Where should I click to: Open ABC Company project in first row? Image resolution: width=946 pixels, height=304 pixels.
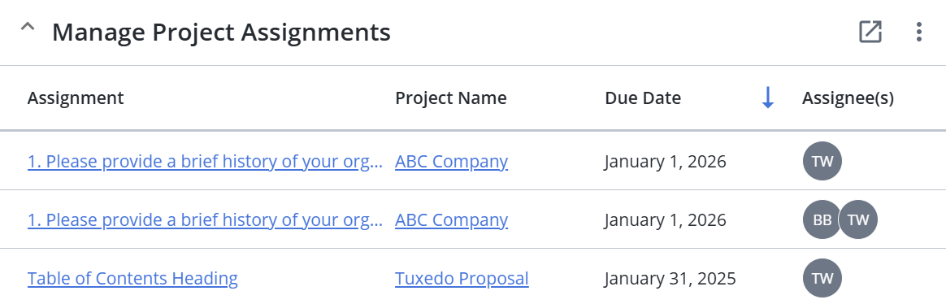[451, 162]
